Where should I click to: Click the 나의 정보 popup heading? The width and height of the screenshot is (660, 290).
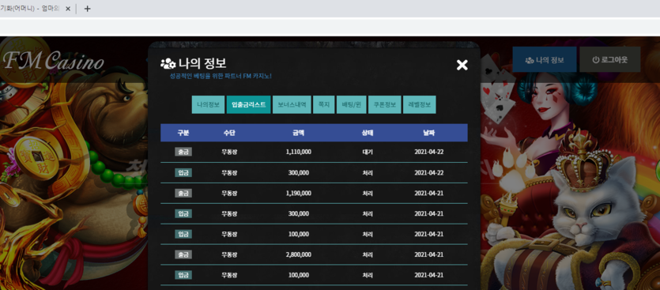(202, 63)
